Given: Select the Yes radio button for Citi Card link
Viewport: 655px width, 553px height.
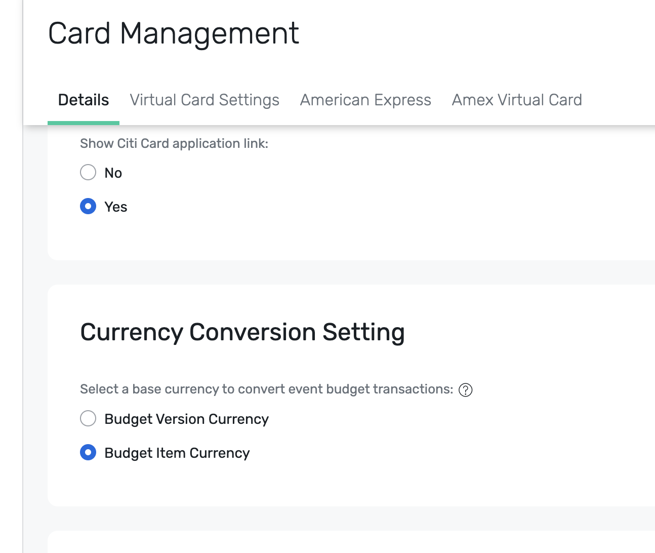Looking at the screenshot, I should tap(88, 206).
